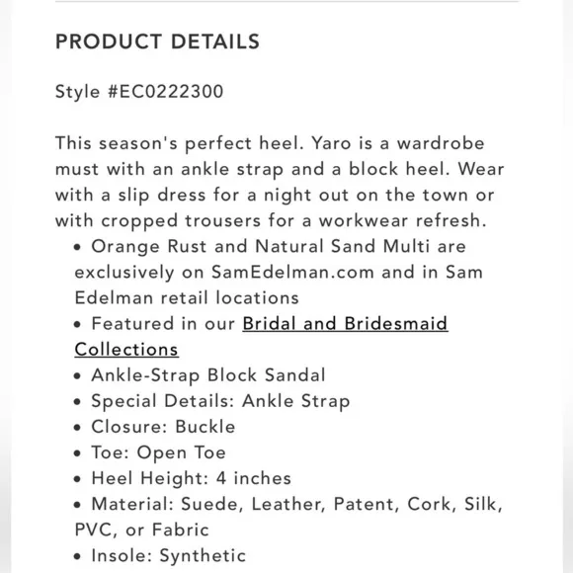Image resolution: width=573 pixels, height=573 pixels.
Task: Click the 'PVC, or Fabric' text
Action: coord(142,530)
